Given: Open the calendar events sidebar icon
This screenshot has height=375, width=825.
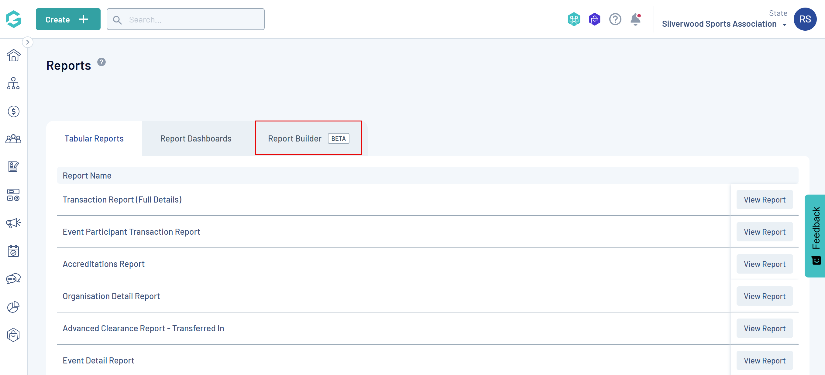Looking at the screenshot, I should [x=13, y=251].
